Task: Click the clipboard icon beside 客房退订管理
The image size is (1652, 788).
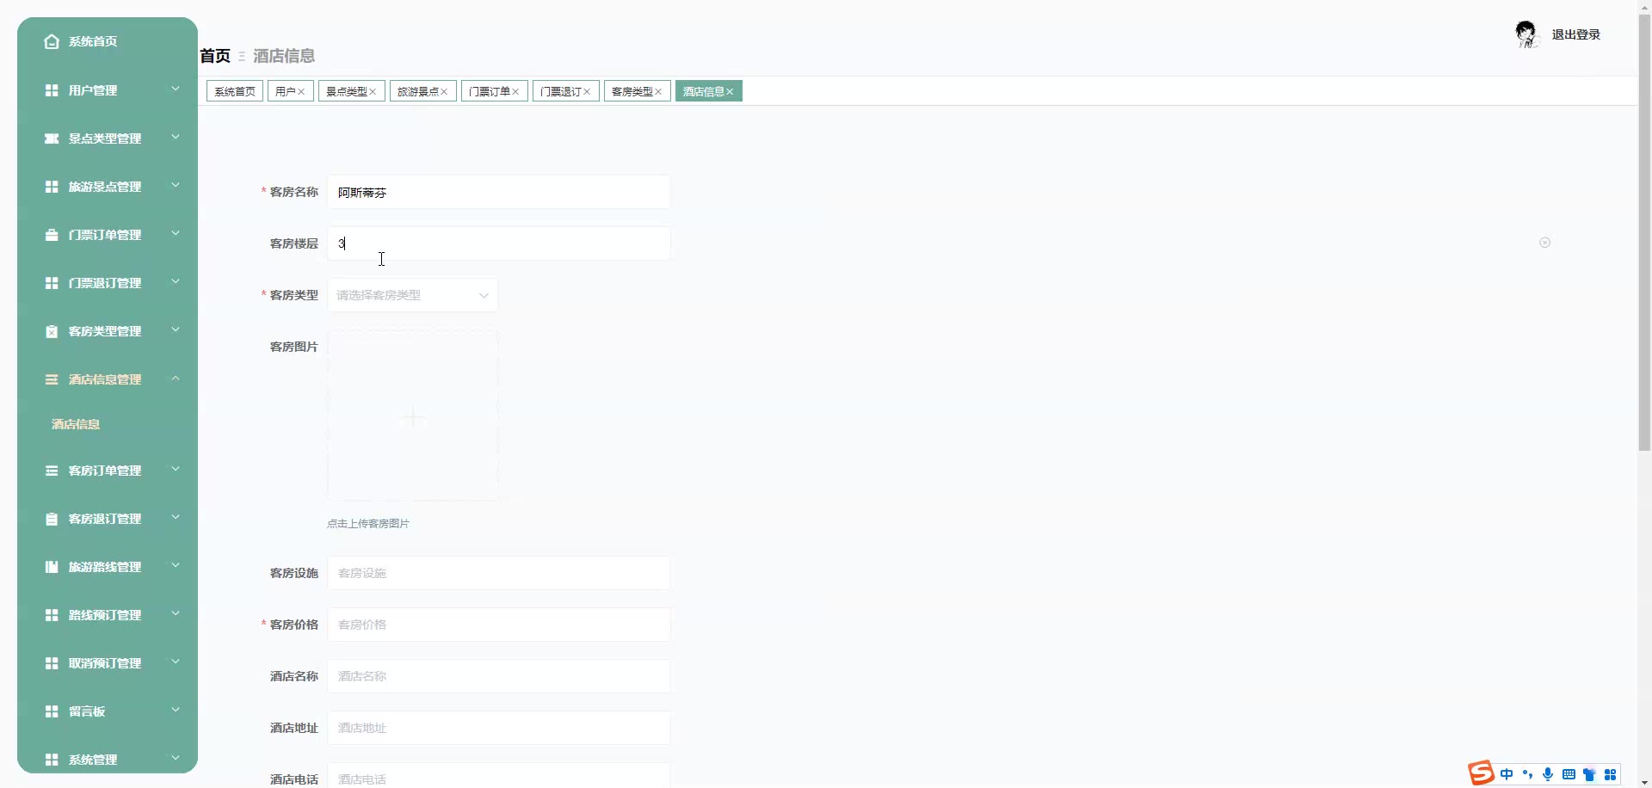Action: [52, 519]
